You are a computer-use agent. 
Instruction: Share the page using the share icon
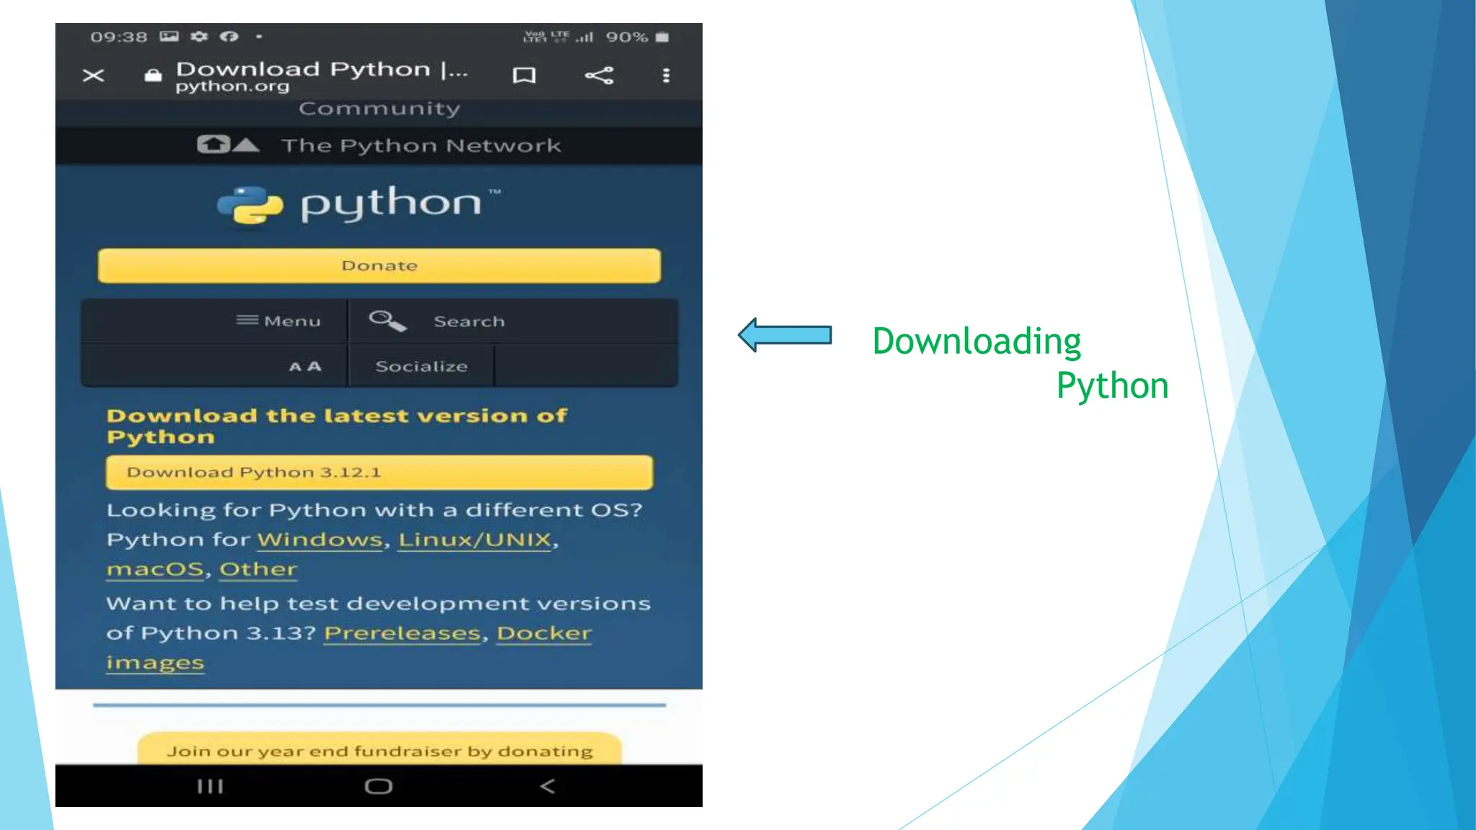599,75
